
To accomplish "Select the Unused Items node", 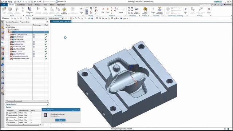I will [x=14, y=30].
